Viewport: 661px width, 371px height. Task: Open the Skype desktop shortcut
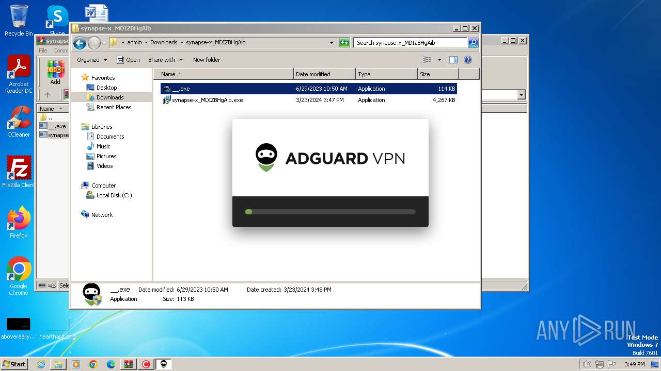[57, 20]
